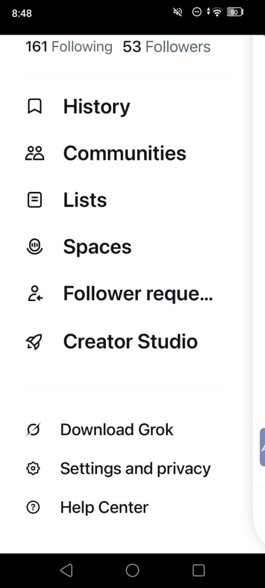Viewport: 265px width, 588px height.
Task: Tap the Android back navigation button
Action: [66, 570]
